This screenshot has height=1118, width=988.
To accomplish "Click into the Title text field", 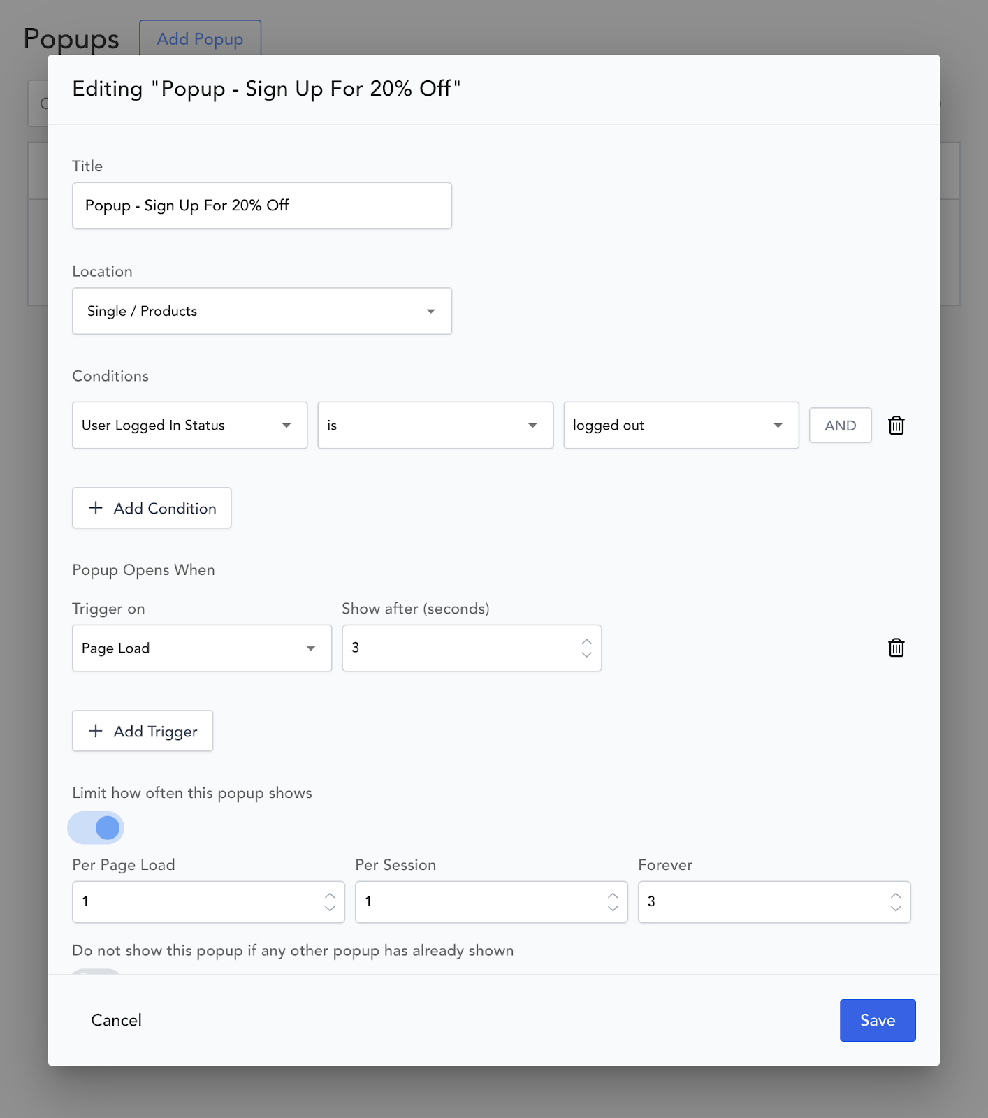I will 262,205.
